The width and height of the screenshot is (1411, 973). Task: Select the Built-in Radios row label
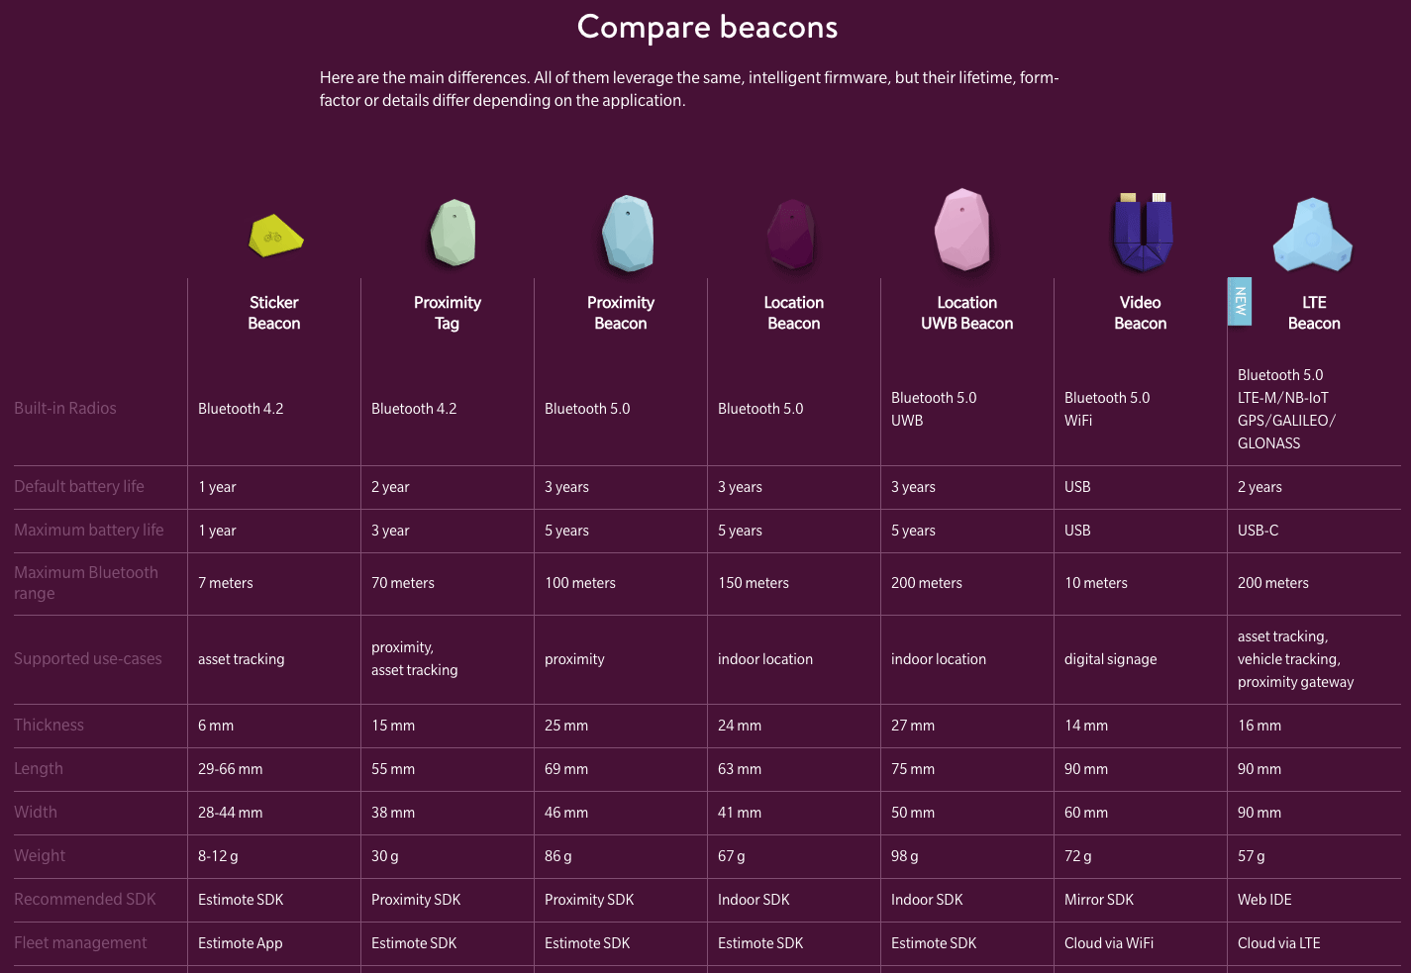coord(65,408)
